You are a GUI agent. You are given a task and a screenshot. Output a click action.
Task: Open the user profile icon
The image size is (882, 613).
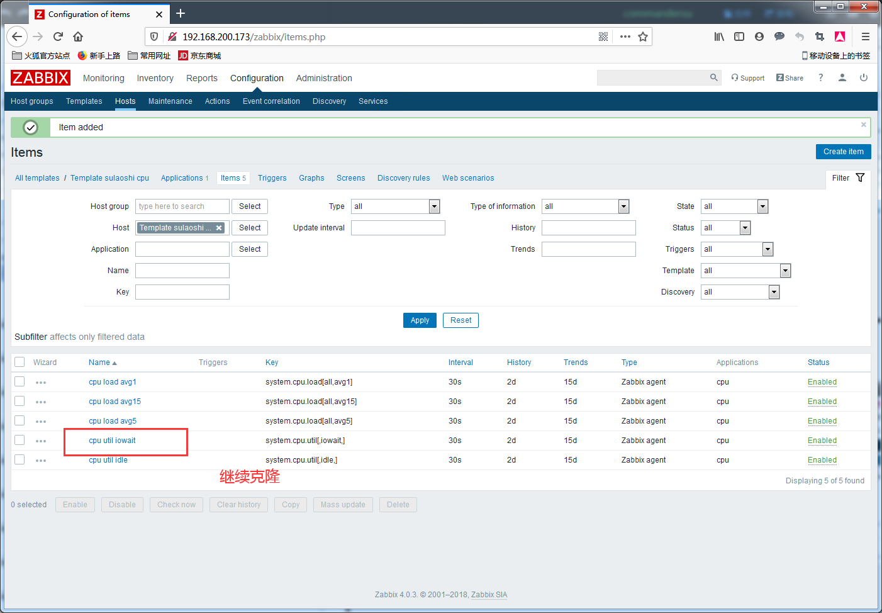pos(842,77)
